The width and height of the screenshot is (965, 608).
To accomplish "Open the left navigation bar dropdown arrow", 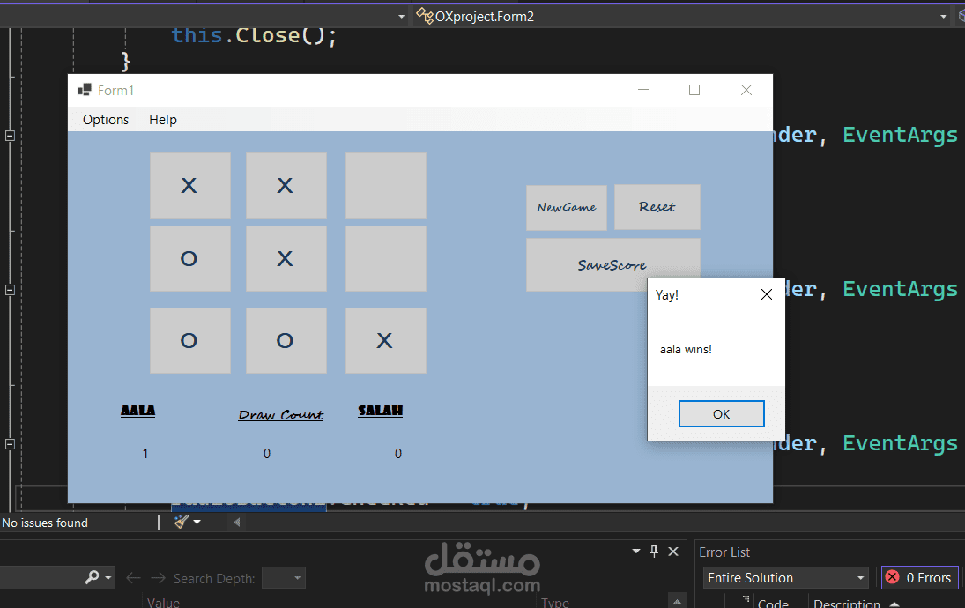I will coord(401,17).
